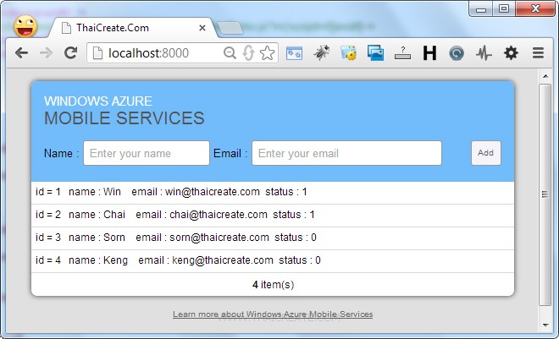The image size is (559, 339).
Task: Close the browser window
Action: 535,9
